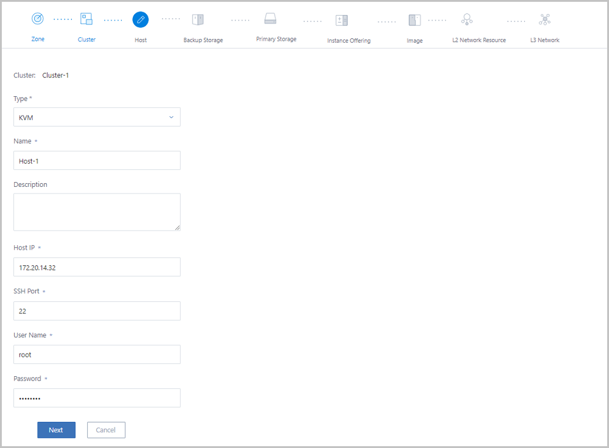This screenshot has width=609, height=448.
Task: Click the SSH Port field label
Action: (x=26, y=291)
